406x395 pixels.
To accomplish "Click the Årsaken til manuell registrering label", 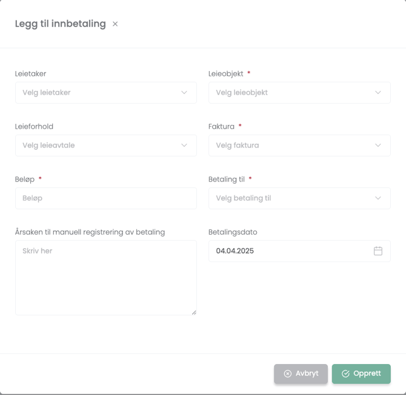I will tap(90, 232).
